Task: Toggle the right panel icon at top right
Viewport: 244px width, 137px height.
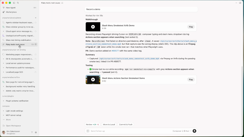Action: coord(240,3)
